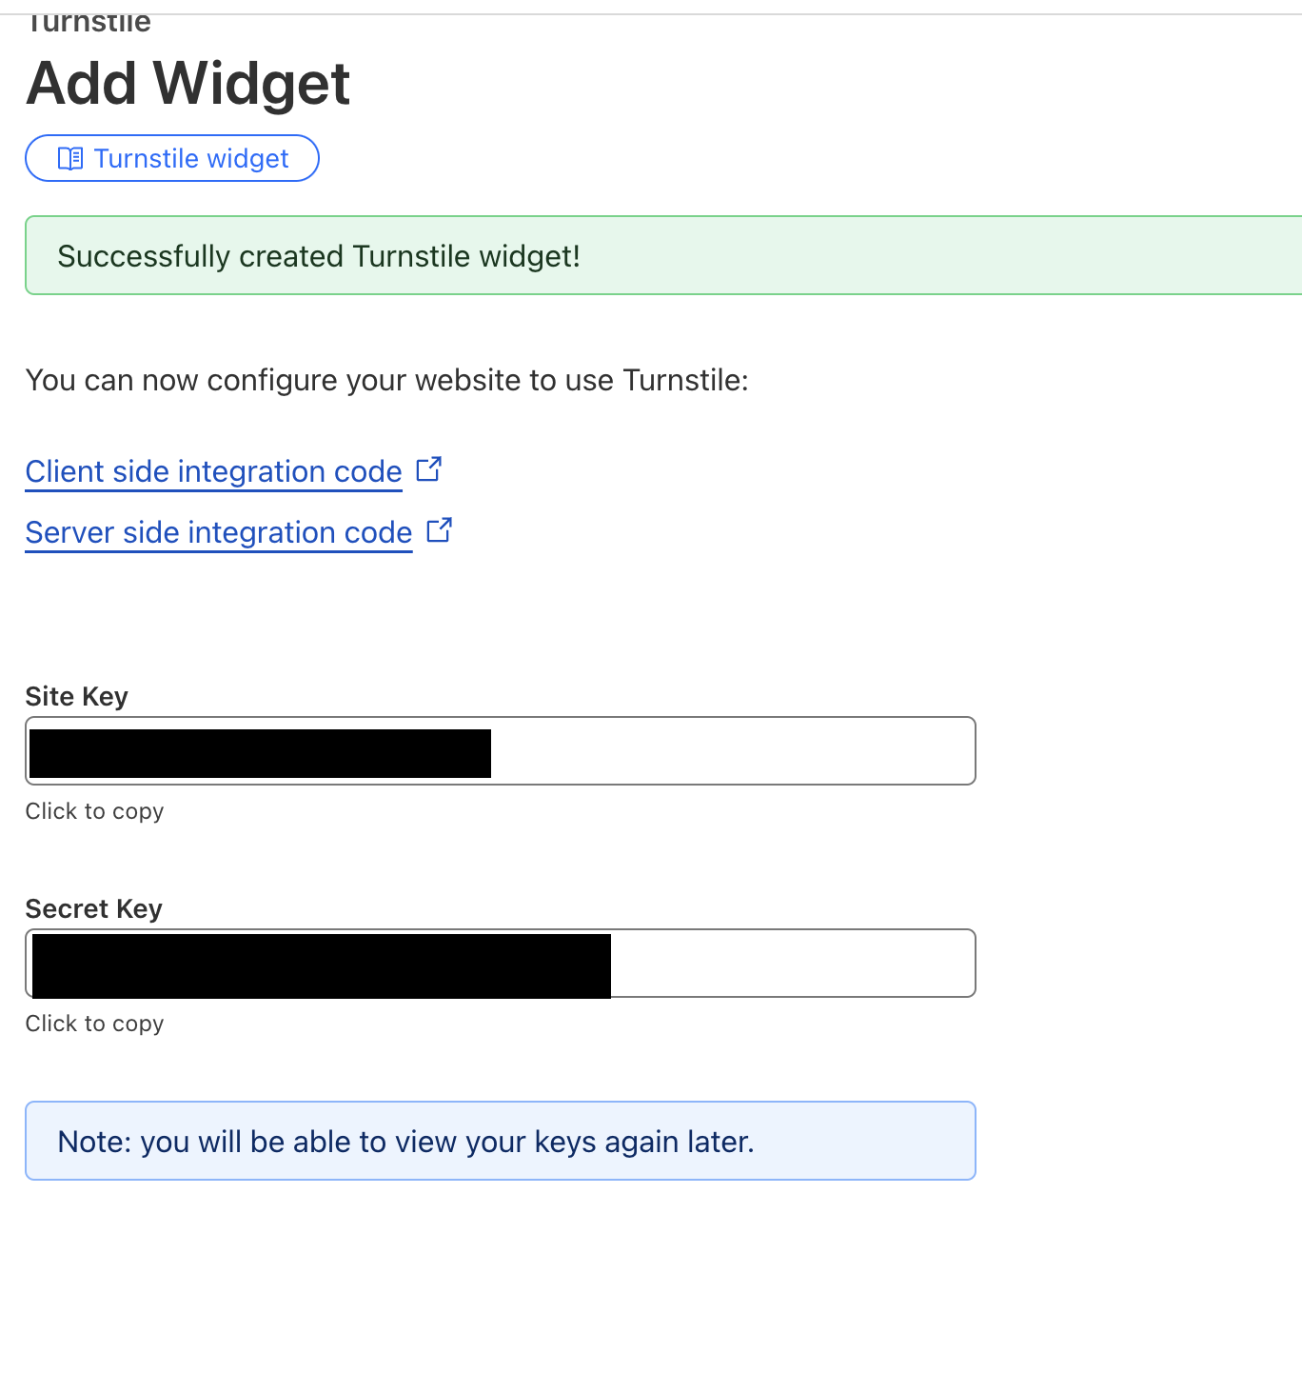Click blank portion of Site Key field
The image size is (1302, 1373).
pos(733,751)
